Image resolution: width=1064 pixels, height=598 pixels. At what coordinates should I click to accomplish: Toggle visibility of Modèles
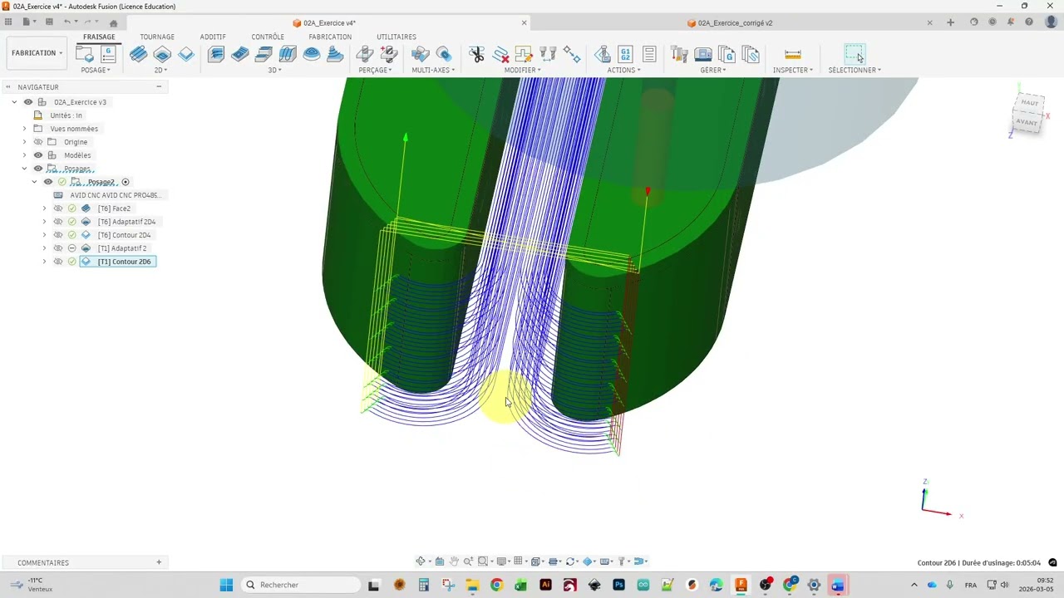37,155
